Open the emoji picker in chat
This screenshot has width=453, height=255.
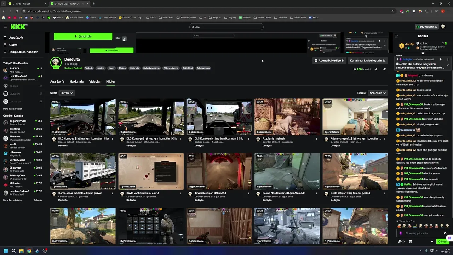(x=445, y=233)
